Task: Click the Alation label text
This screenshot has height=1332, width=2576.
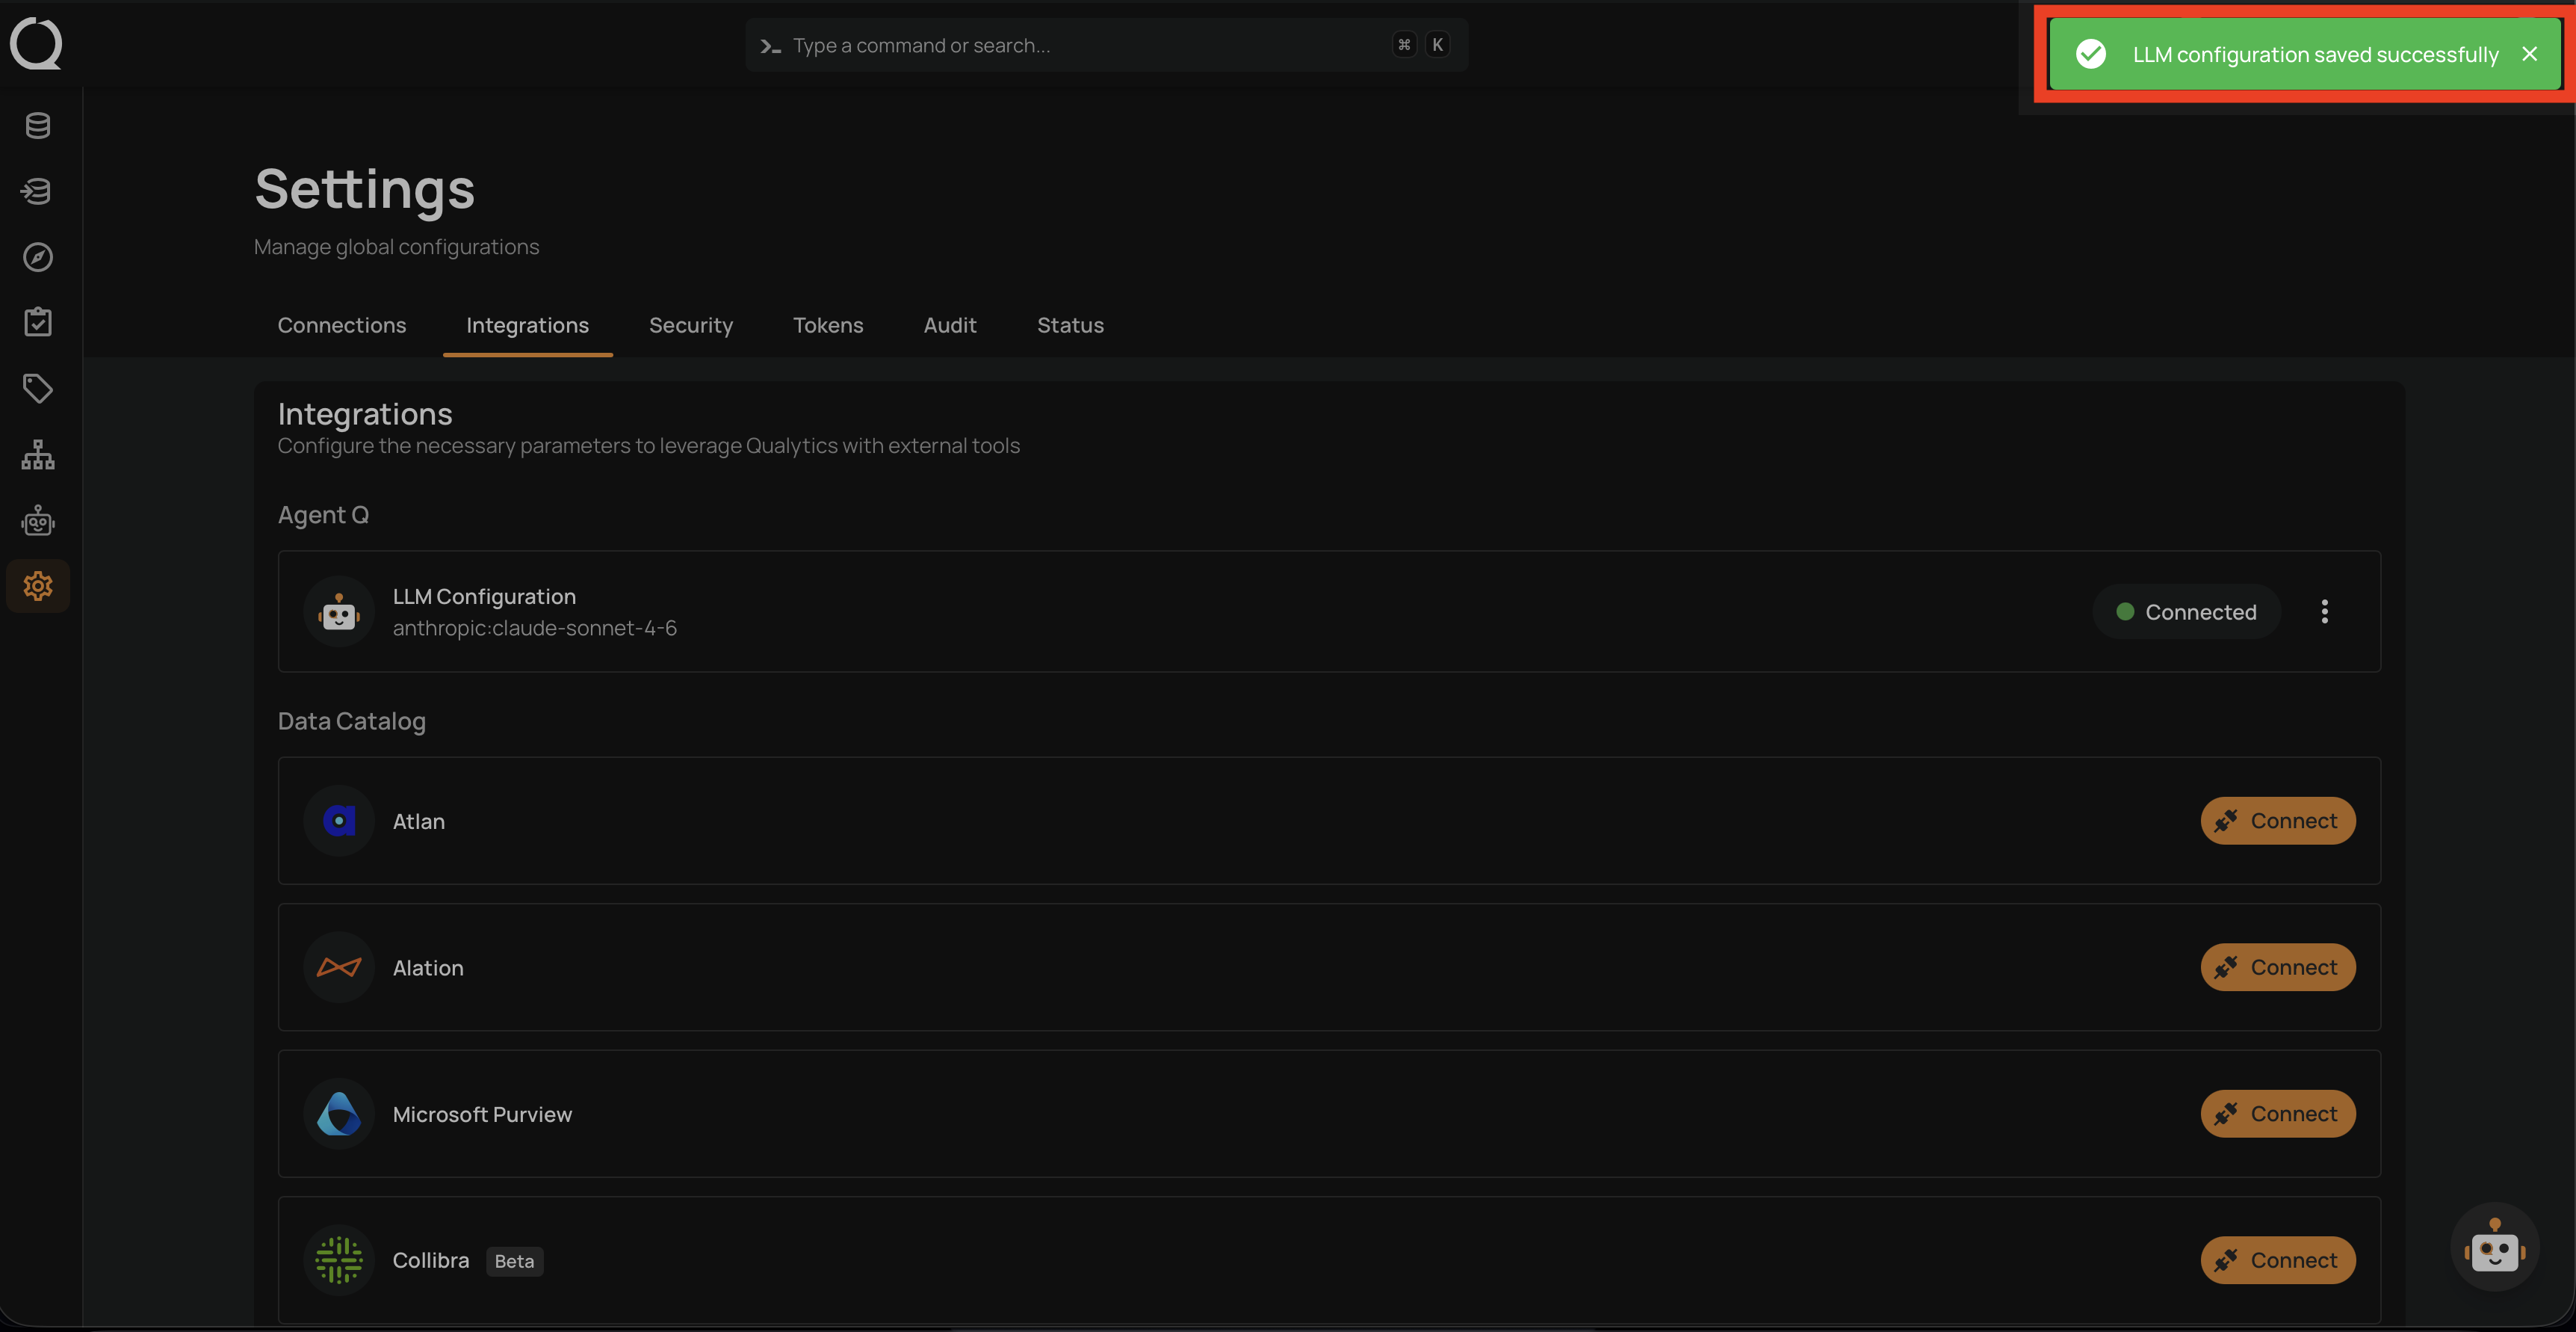Action: (x=429, y=968)
